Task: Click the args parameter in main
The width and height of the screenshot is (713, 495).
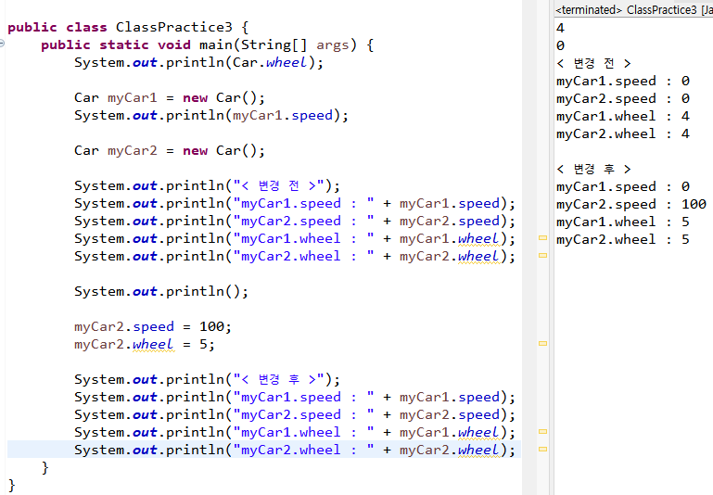Action: 333,45
